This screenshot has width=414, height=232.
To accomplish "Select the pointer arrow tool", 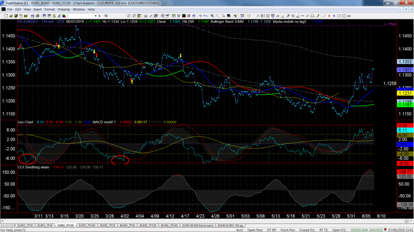I will [x=224, y=16].
